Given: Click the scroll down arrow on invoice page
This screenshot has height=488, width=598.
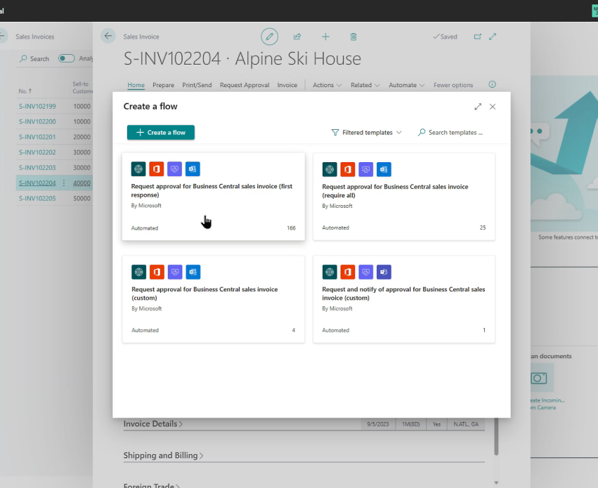Looking at the screenshot, I should (496, 482).
